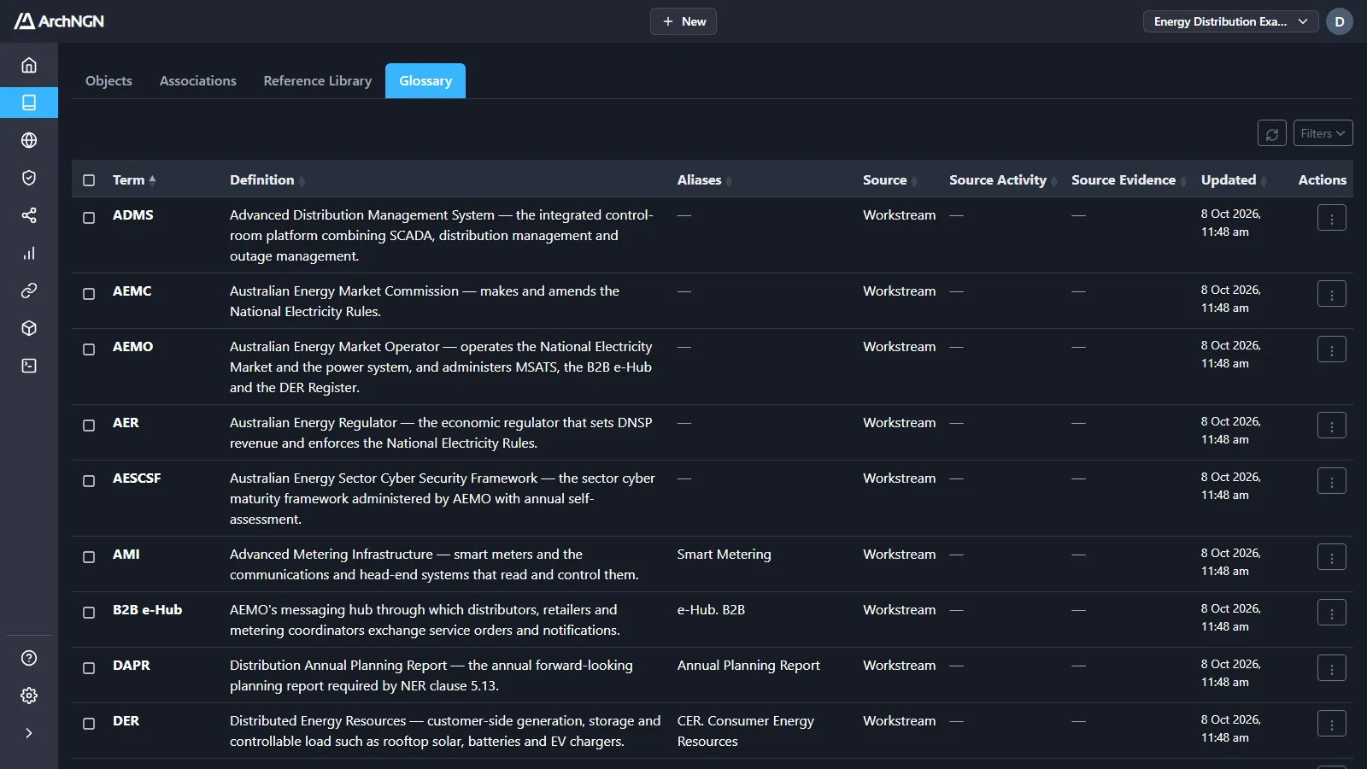Open actions menu for the AEMC row
Viewport: 1367px width, 769px height.
tap(1332, 294)
